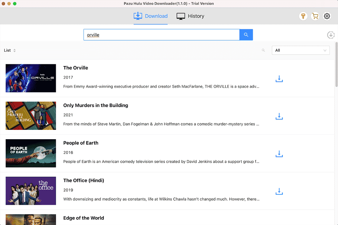Open the Only Murders in the Building thumbnail
The height and width of the screenshot is (225, 338).
pyautogui.click(x=31, y=116)
